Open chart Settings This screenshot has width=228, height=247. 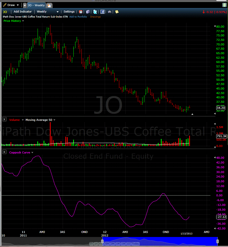pos(69,12)
